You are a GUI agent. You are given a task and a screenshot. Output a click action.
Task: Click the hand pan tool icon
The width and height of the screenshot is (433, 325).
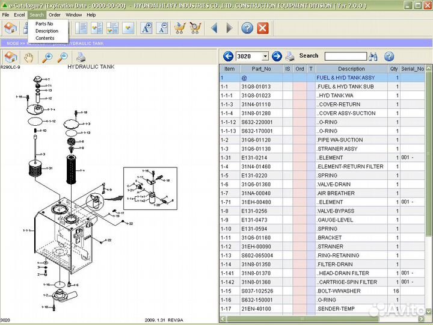pos(28,58)
